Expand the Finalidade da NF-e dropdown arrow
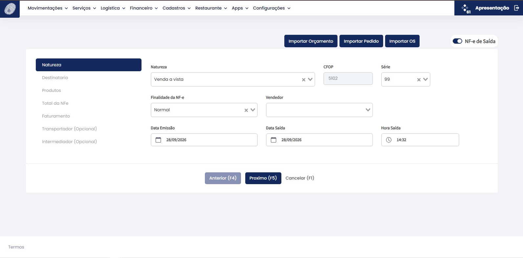 click(x=253, y=110)
